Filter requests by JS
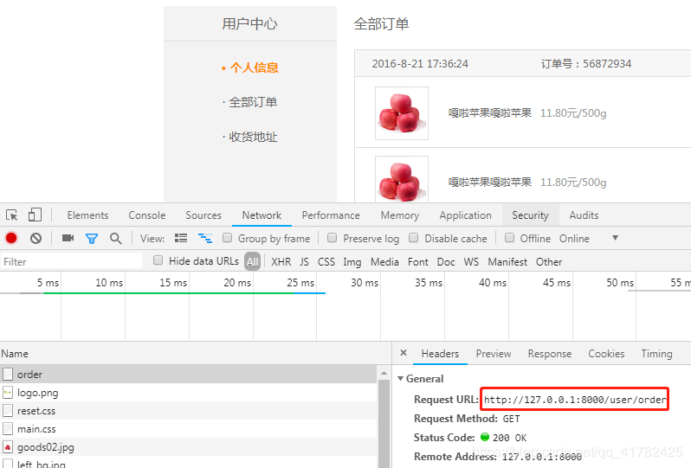The height and width of the screenshot is (468, 691). tap(304, 261)
